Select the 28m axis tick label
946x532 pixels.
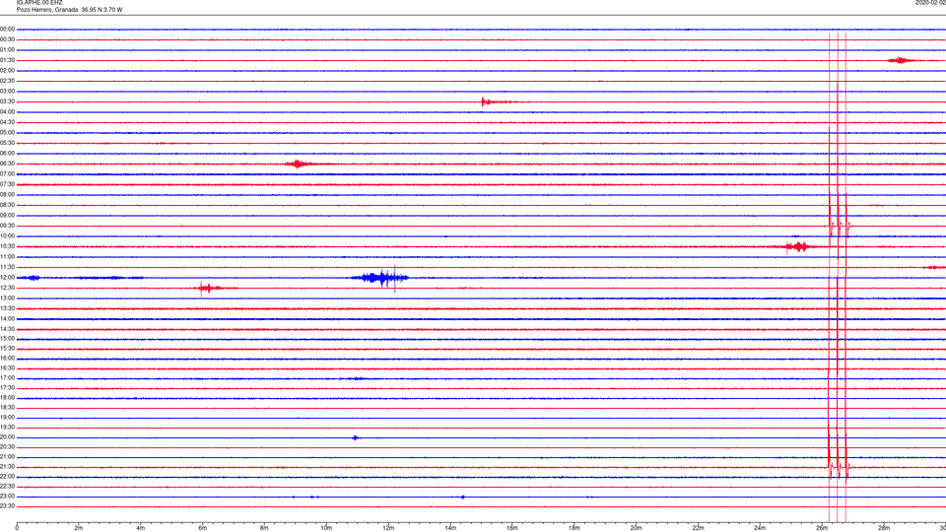click(x=884, y=528)
